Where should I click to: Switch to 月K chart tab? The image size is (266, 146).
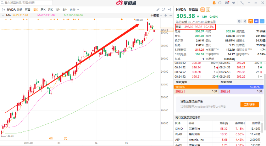click(x=50, y=10)
